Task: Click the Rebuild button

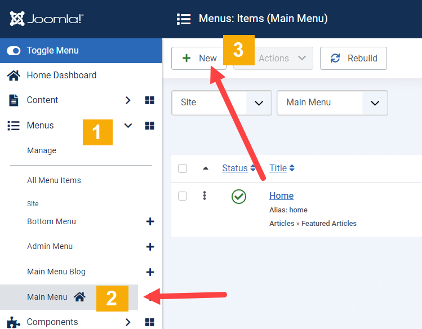Action: pyautogui.click(x=353, y=58)
